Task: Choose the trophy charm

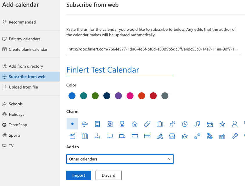Action: click(x=122, y=124)
